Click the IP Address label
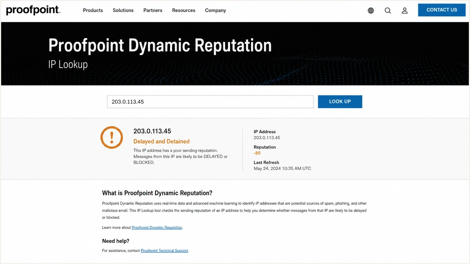The image size is (470, 264). pos(265,132)
